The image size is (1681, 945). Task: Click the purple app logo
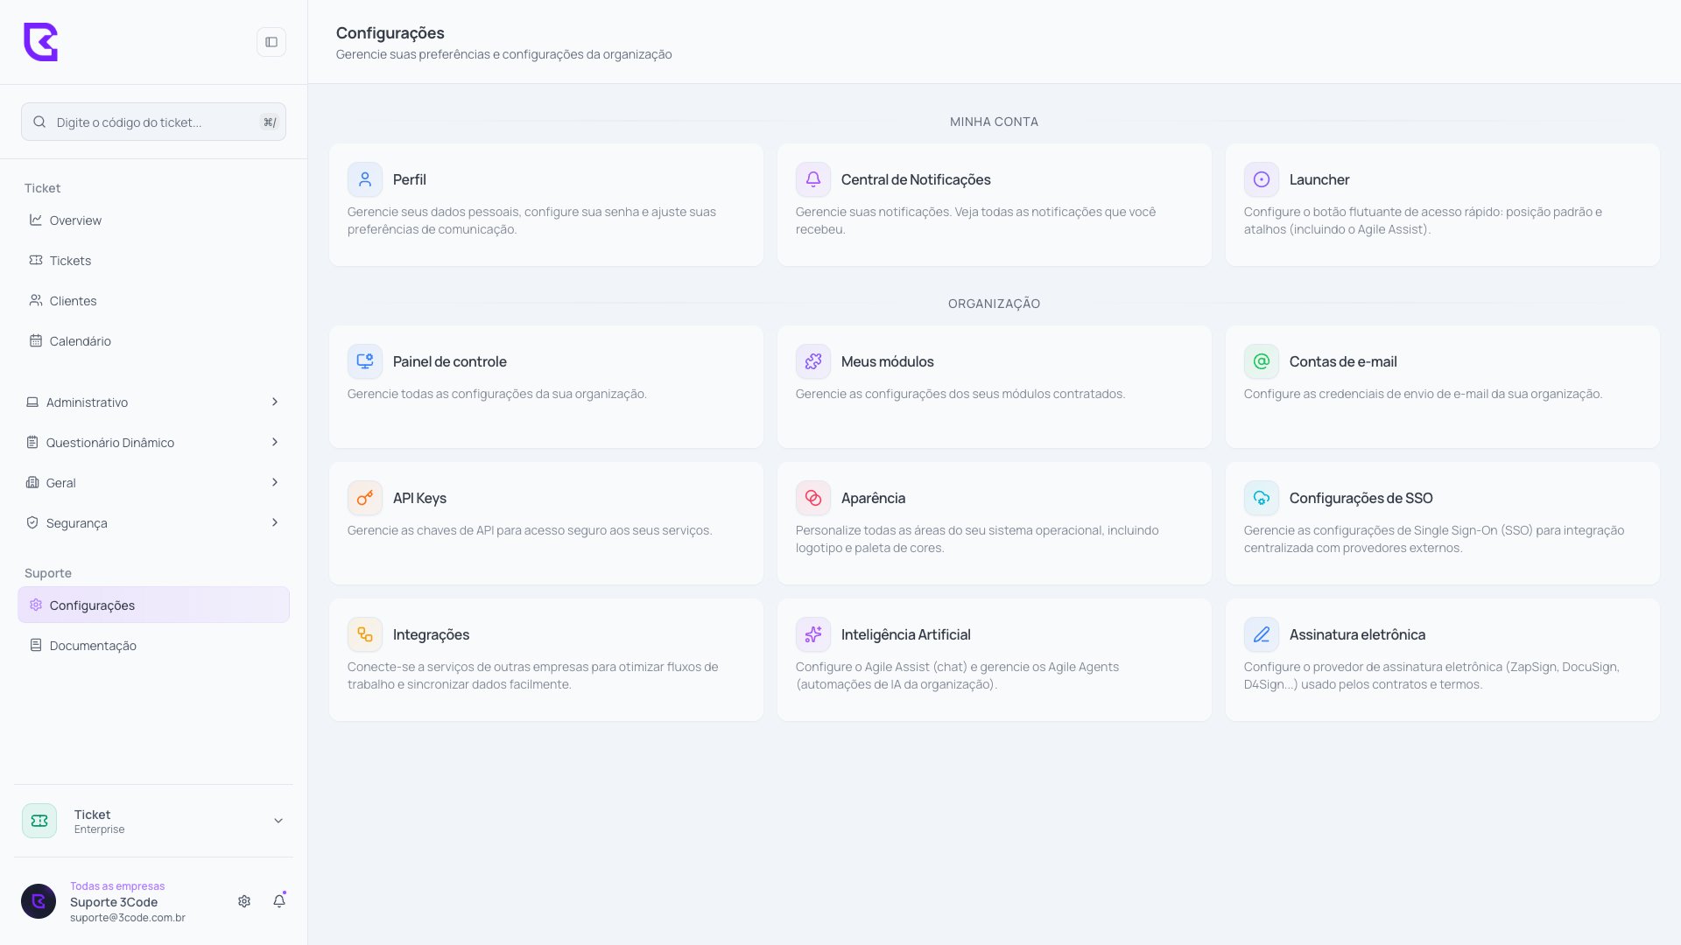(x=40, y=42)
